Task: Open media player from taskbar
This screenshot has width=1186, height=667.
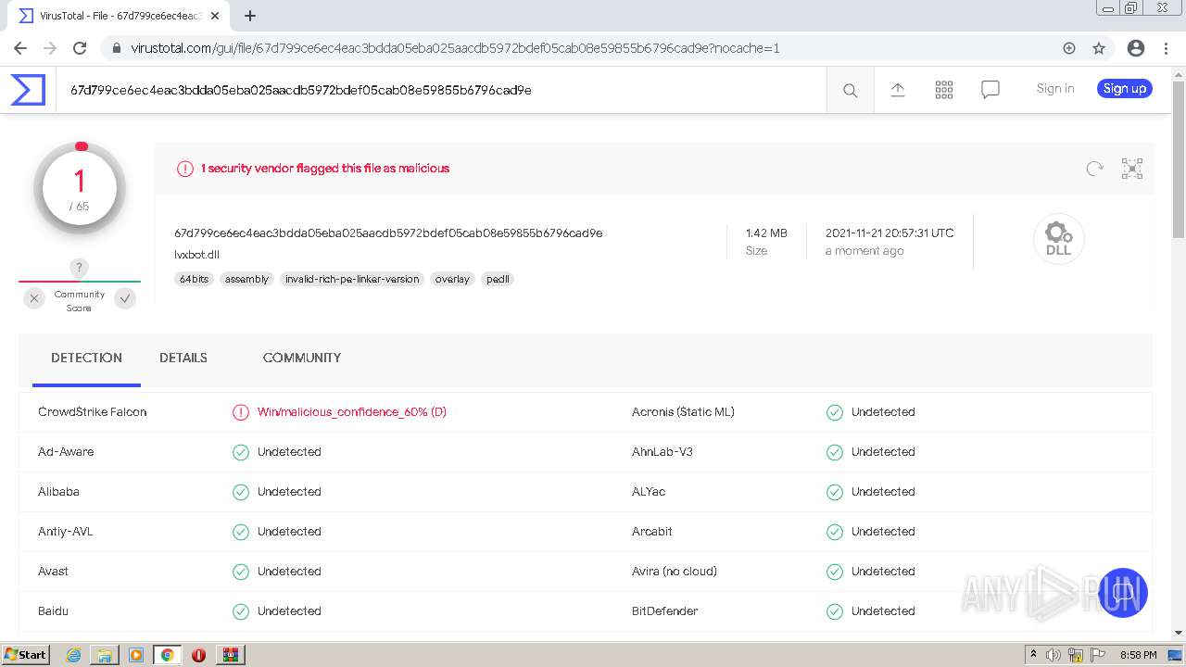Action: (136, 655)
